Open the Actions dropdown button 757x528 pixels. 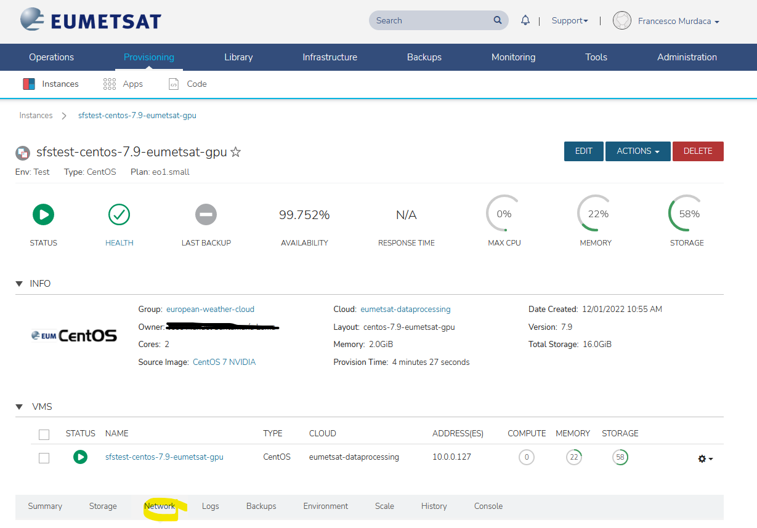click(638, 151)
